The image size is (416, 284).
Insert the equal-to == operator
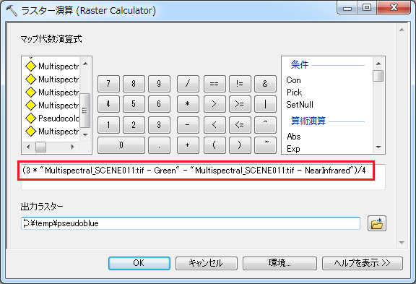[x=214, y=84]
